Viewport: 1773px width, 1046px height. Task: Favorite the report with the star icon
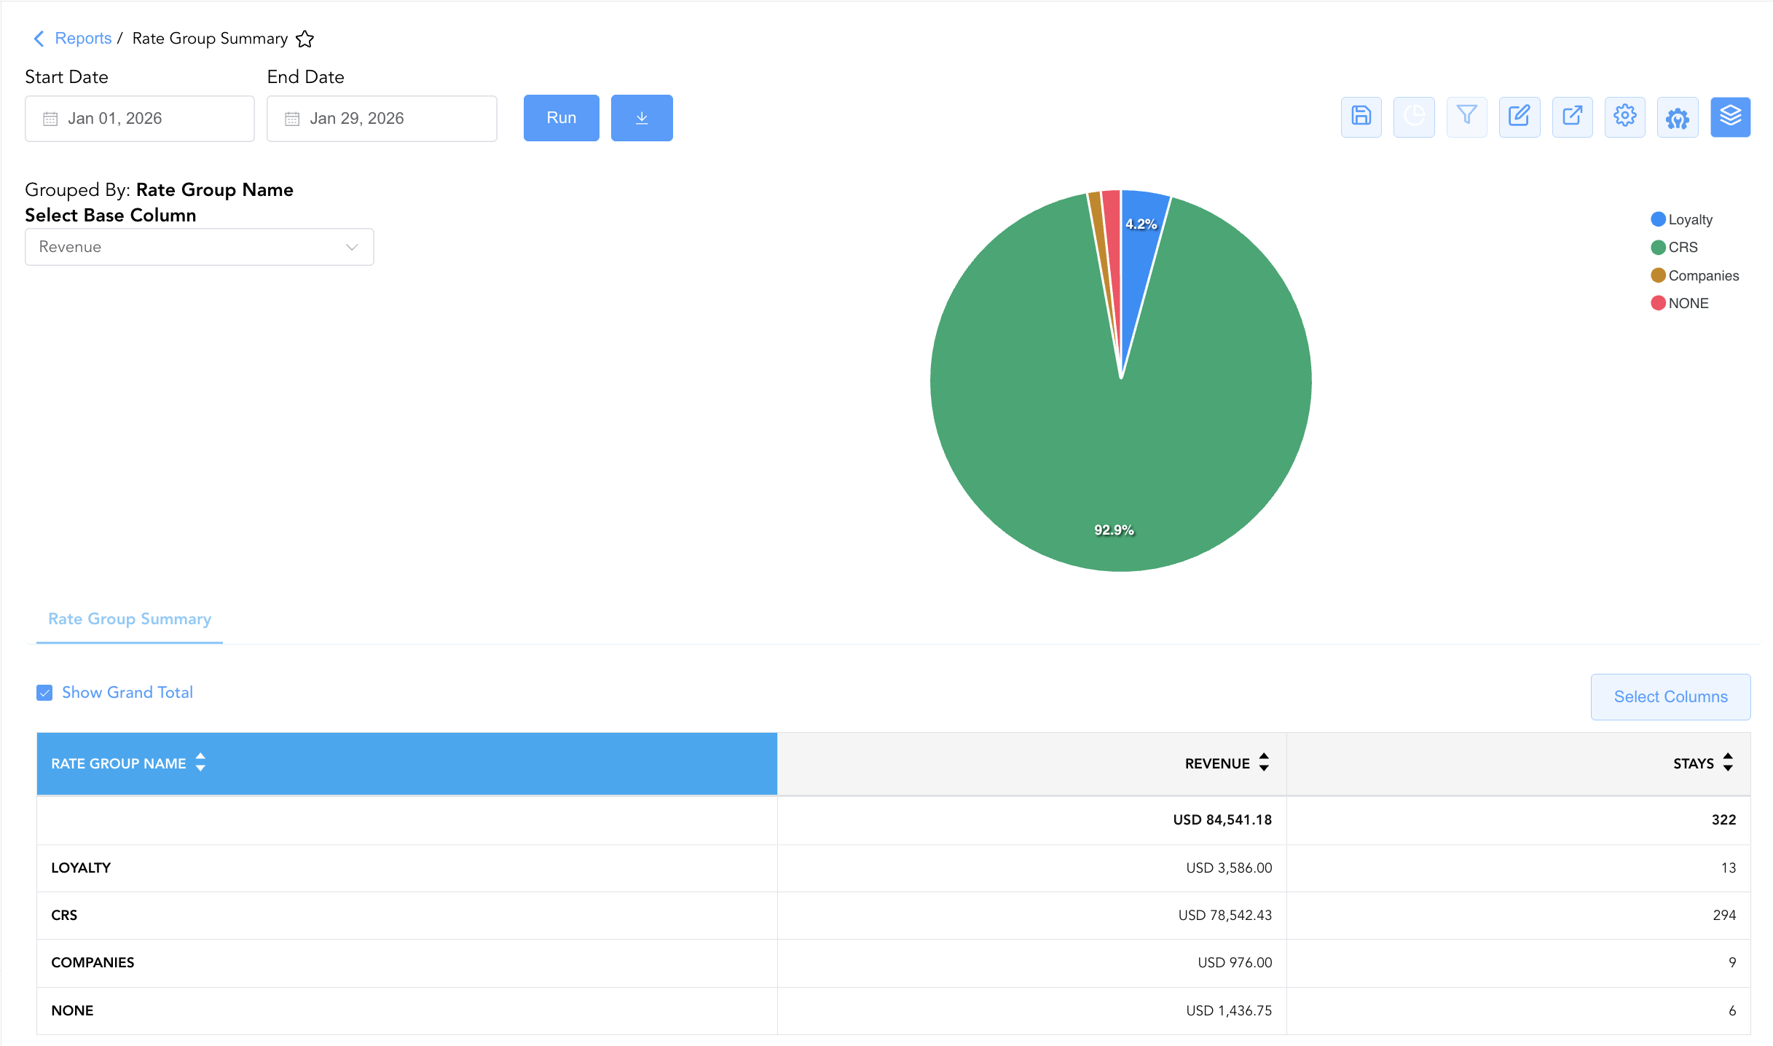[304, 39]
